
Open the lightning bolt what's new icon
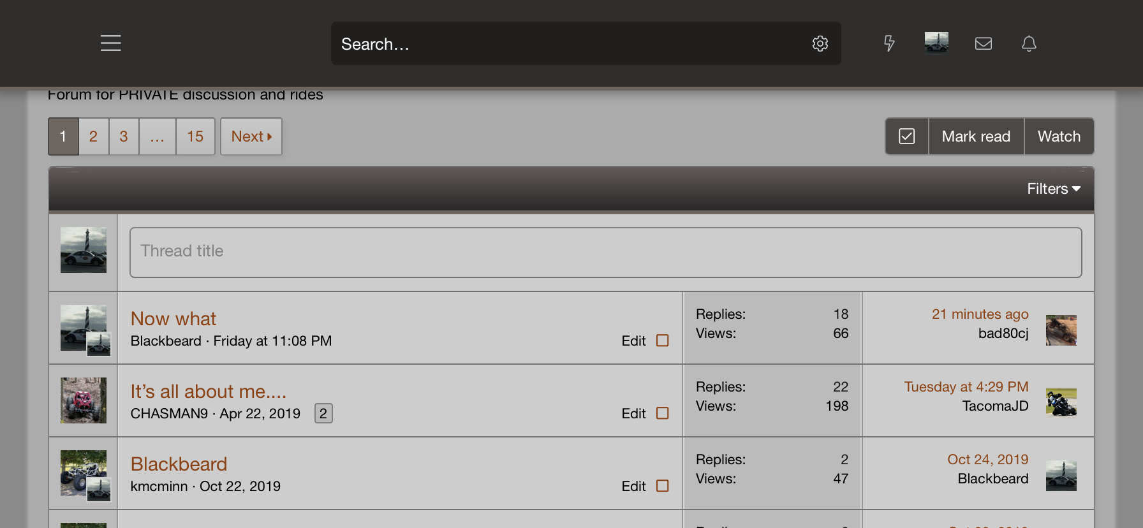point(889,43)
